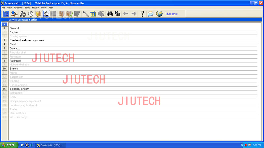Screen dimensions: 264x148
Task: Click the gears components toolbar icon
Action: [23, 14]
